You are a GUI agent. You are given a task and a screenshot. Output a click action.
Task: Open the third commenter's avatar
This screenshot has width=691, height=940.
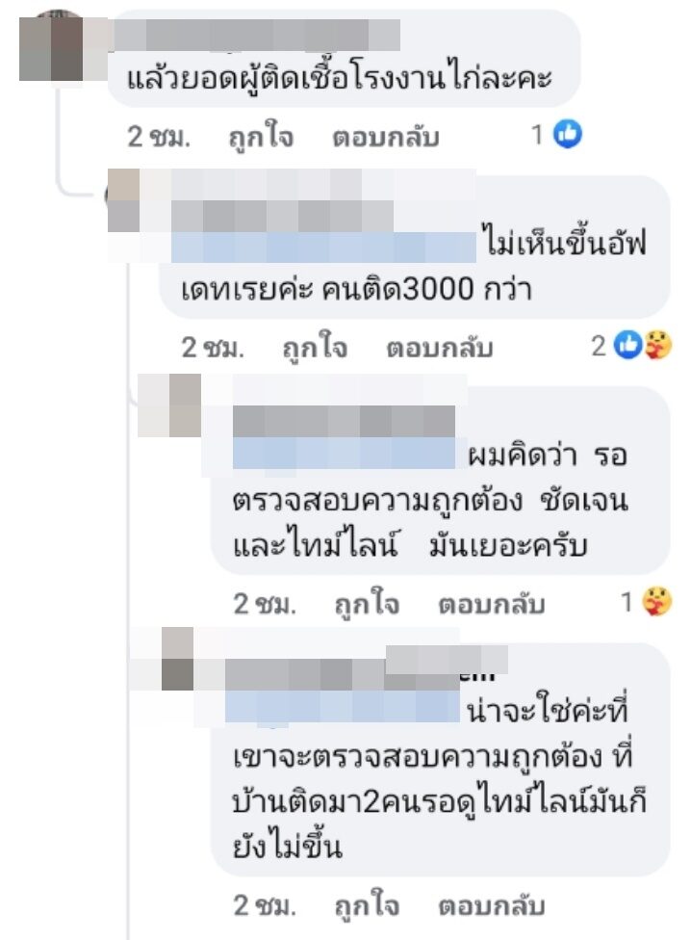pyautogui.click(x=170, y=405)
